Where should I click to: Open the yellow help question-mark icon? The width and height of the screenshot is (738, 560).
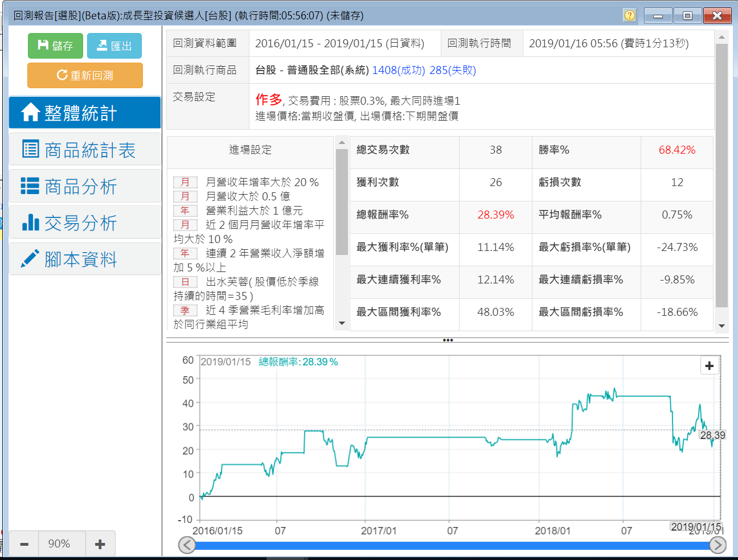coord(629,15)
